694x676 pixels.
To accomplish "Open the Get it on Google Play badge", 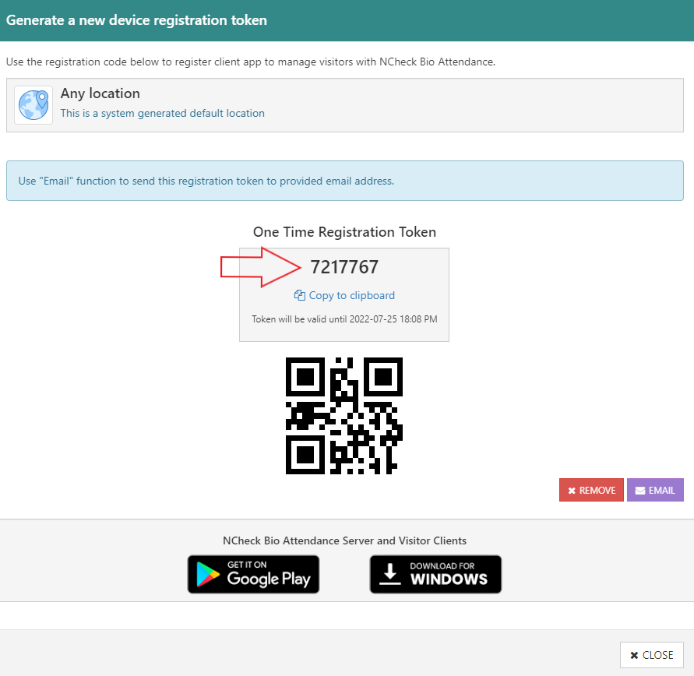I will click(x=253, y=574).
